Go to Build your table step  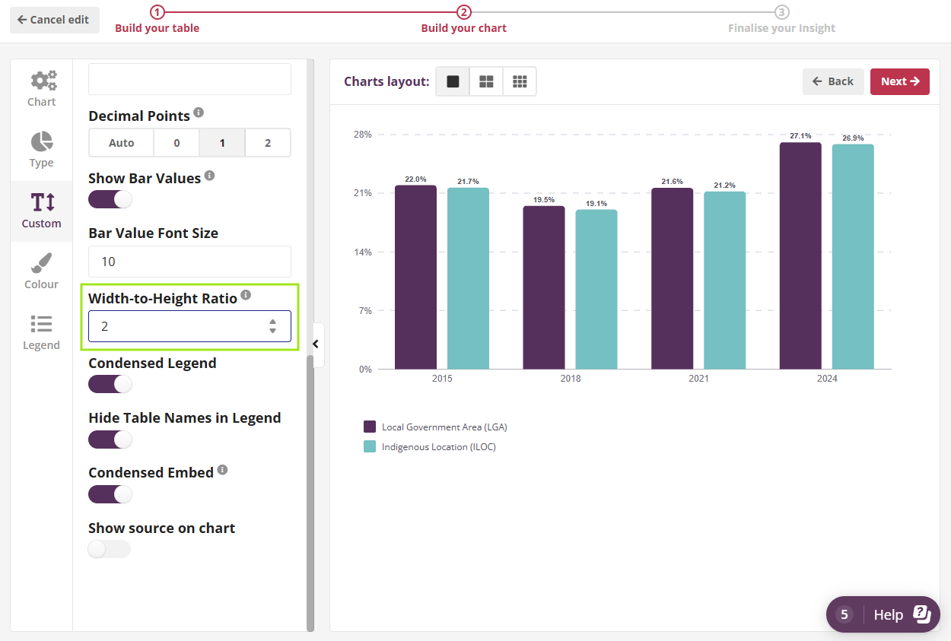(x=157, y=20)
